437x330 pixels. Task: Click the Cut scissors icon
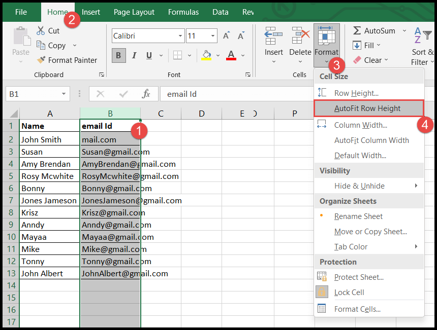click(x=41, y=30)
